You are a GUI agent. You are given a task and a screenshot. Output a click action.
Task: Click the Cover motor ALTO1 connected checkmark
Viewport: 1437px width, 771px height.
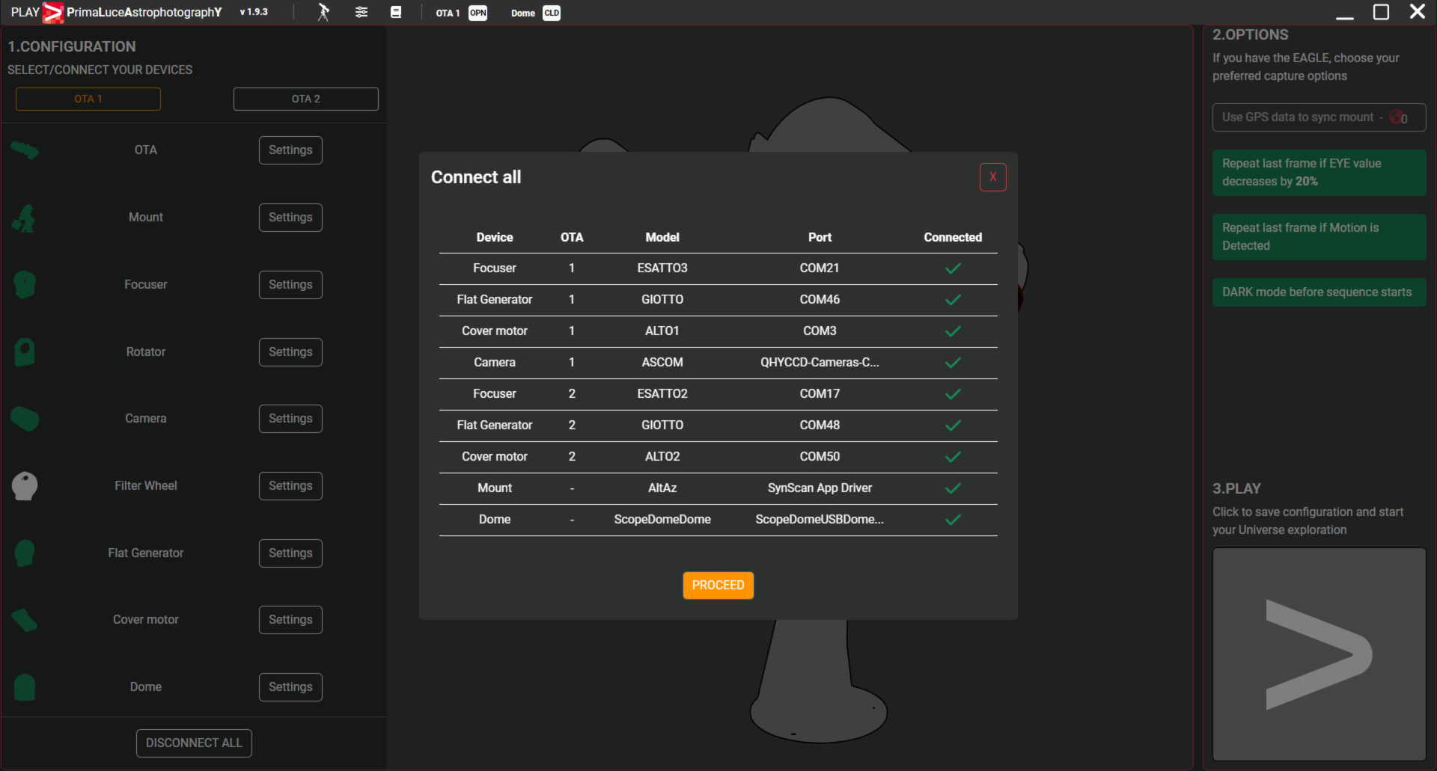[x=953, y=331]
